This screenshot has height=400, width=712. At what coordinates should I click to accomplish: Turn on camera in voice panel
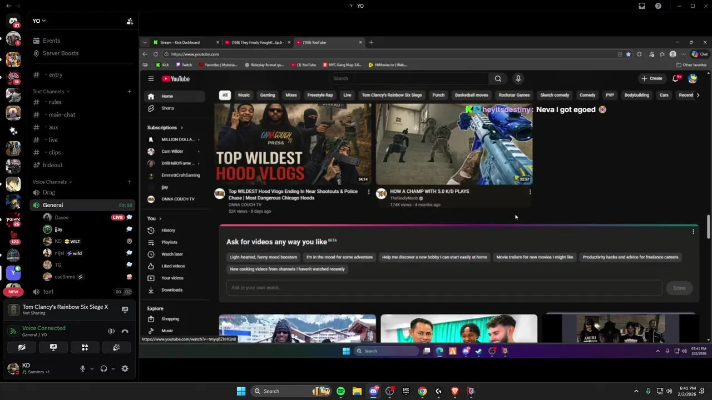22,347
